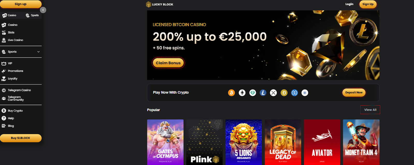Switch to the Sports tab in sidebar
Screen dimensions: 414x165
pos(32,15)
